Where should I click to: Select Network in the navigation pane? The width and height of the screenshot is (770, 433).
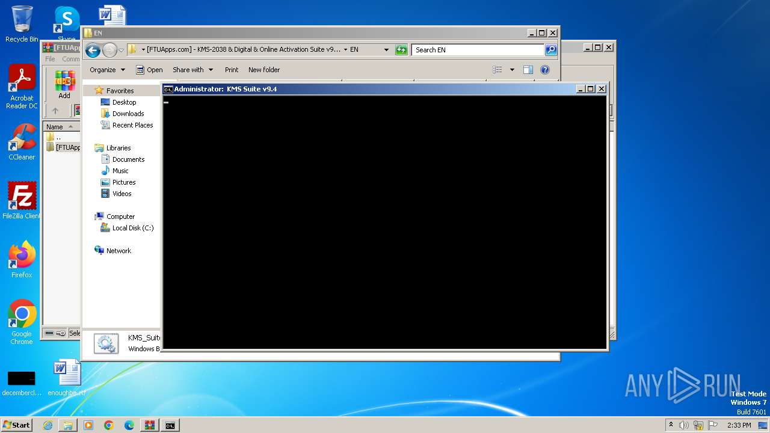pos(119,251)
